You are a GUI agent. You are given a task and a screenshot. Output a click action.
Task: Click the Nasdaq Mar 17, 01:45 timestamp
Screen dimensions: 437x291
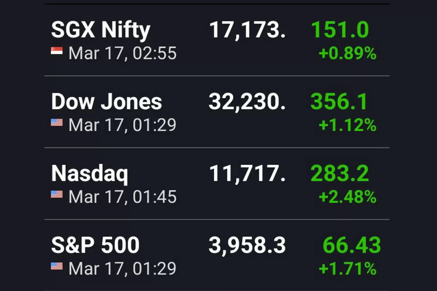(122, 197)
